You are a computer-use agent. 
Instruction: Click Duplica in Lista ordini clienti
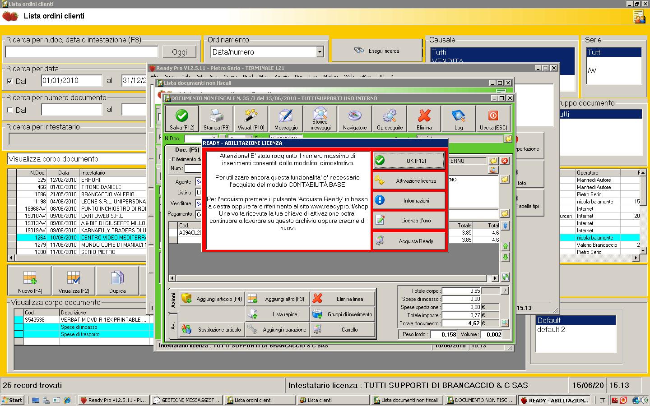point(117,281)
